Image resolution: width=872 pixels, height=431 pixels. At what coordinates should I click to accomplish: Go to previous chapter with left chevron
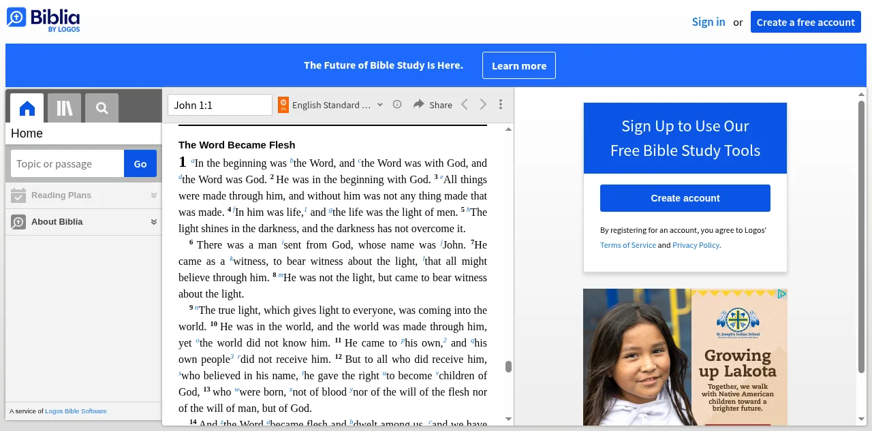tap(465, 104)
